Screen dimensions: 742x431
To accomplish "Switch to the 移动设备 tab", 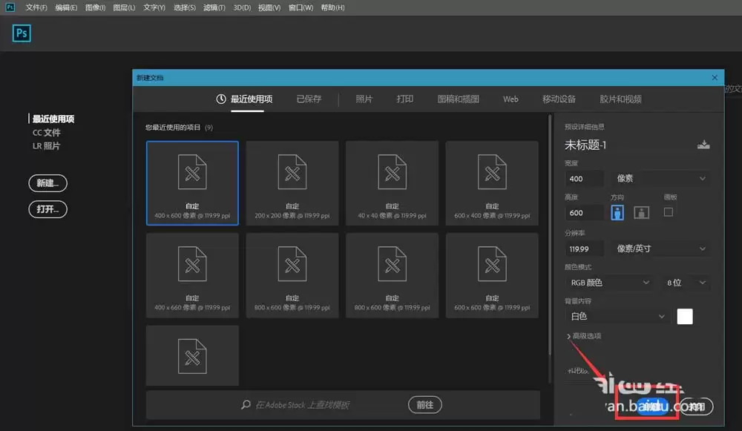I will [559, 99].
